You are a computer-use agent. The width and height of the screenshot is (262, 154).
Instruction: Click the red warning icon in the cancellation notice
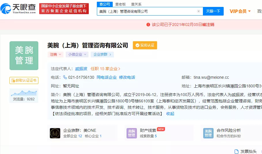(148, 25)
